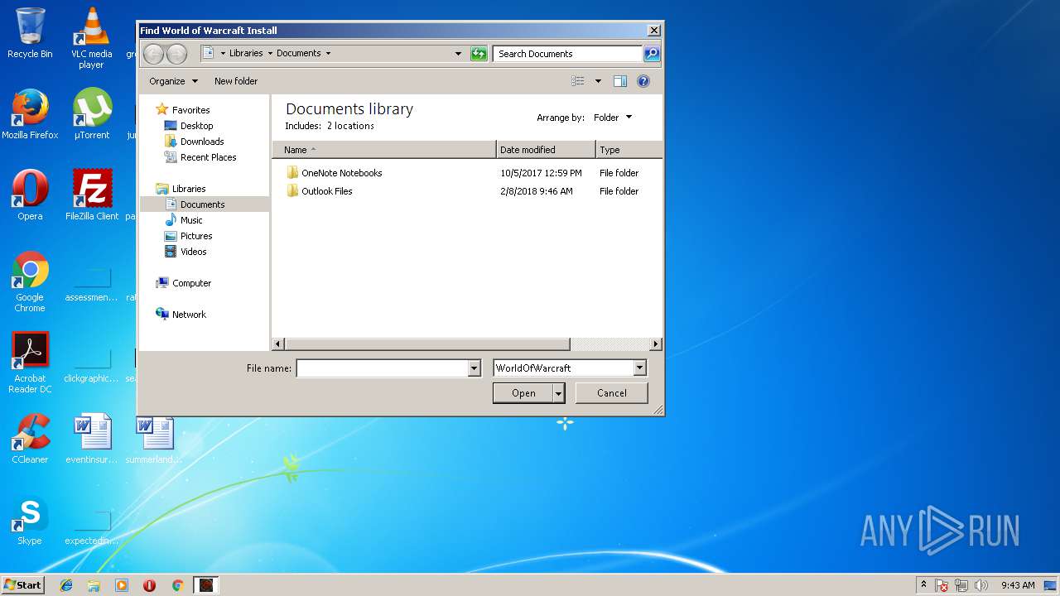Select VLC media player desktop icon
The height and width of the screenshot is (596, 1060).
pos(92,38)
